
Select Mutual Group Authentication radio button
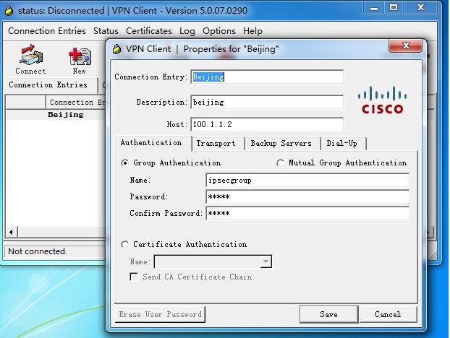(x=280, y=163)
